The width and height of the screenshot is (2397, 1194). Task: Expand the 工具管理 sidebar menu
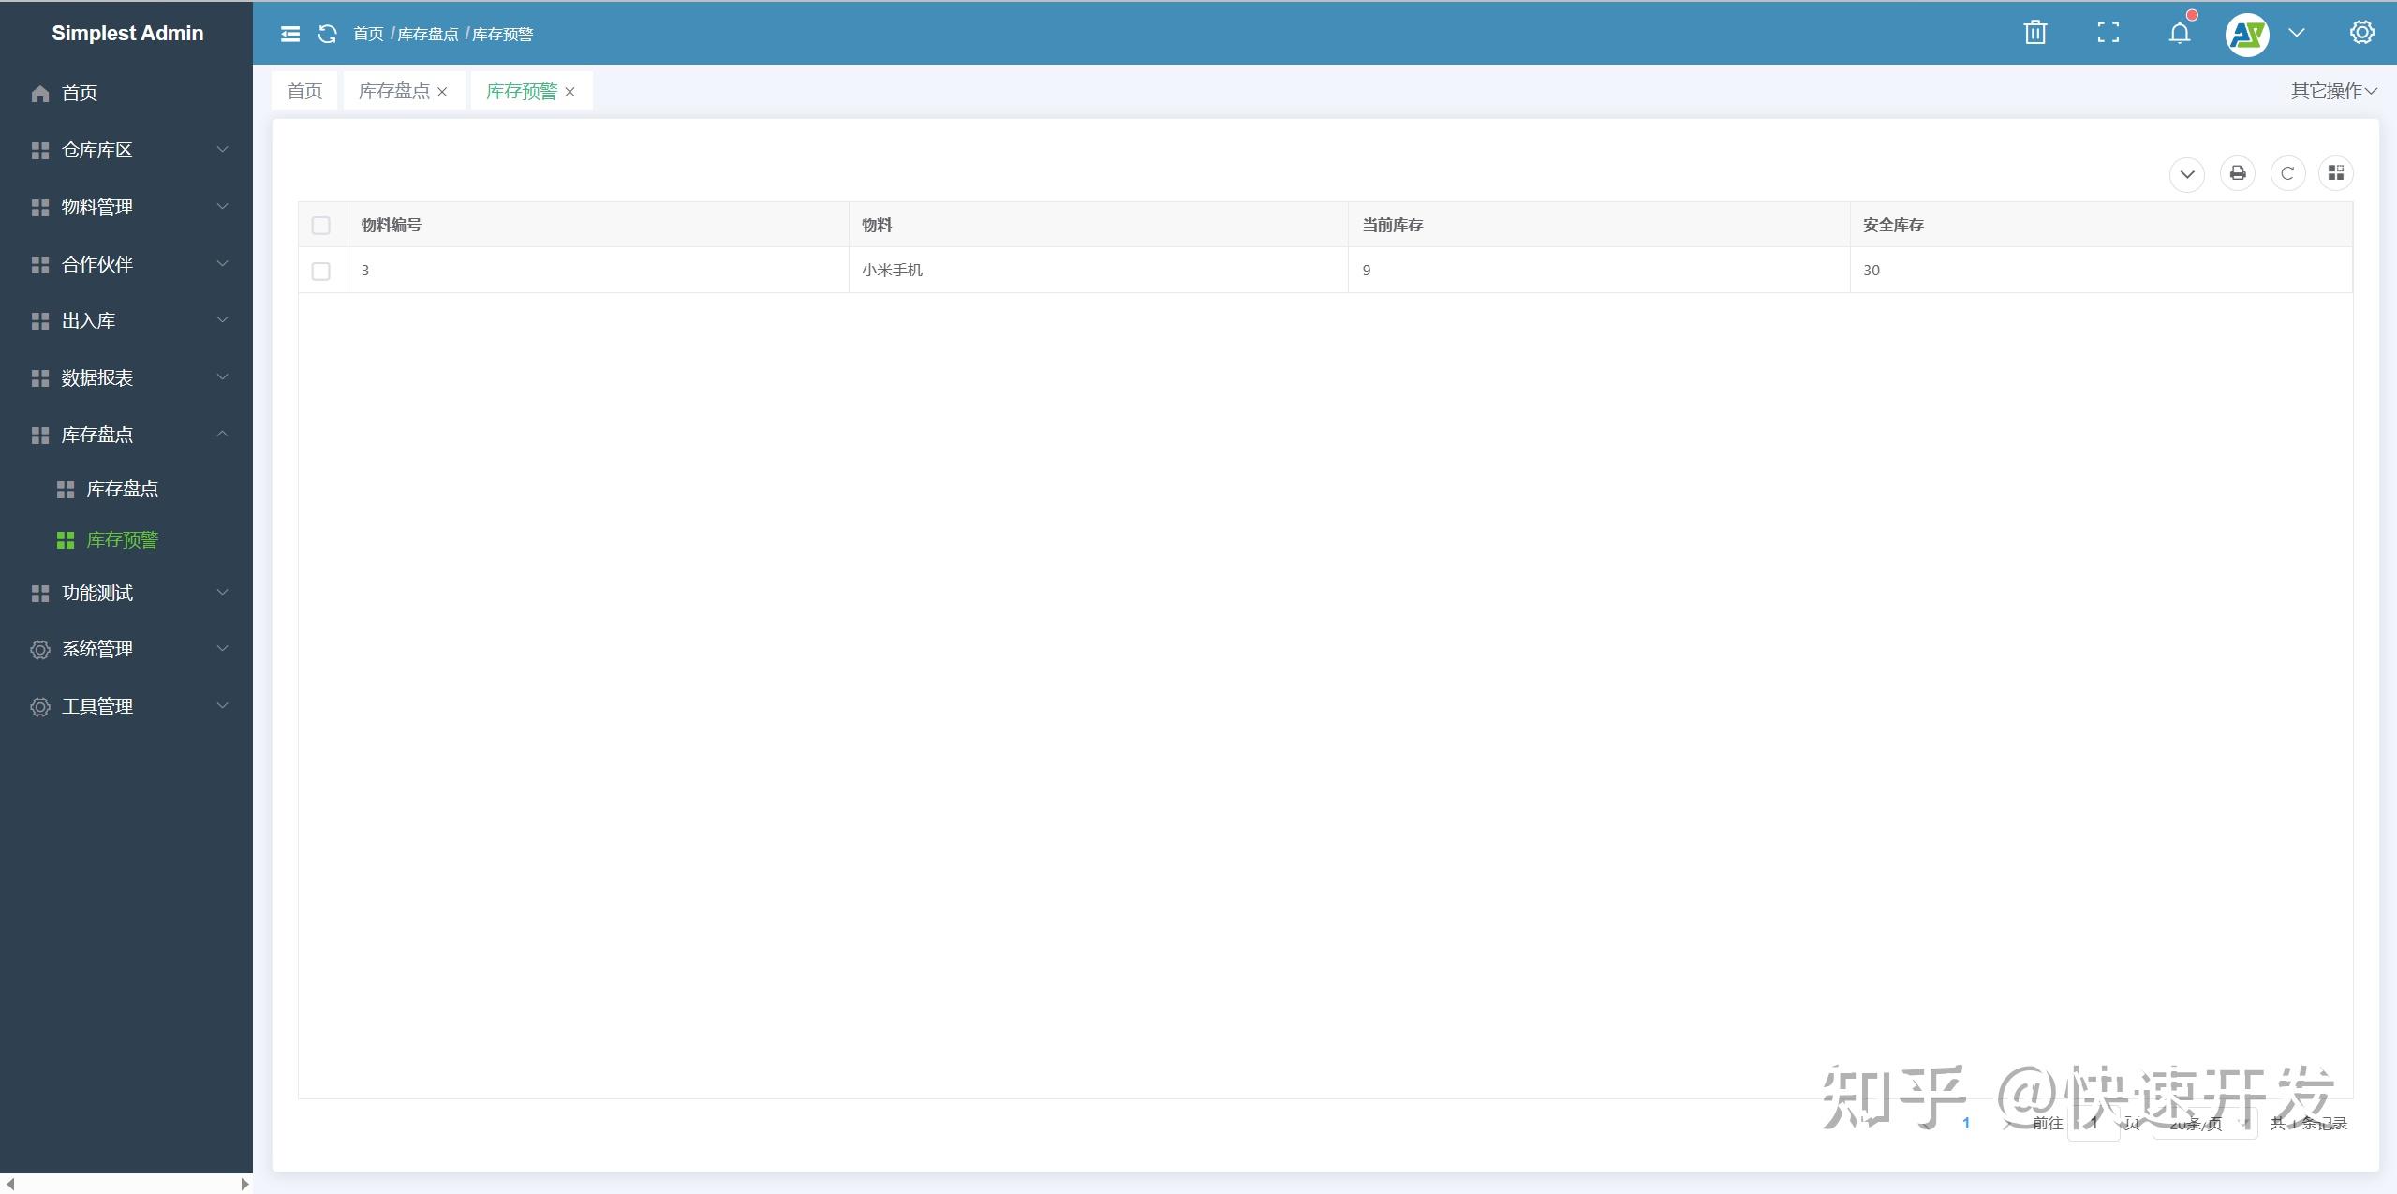126,706
